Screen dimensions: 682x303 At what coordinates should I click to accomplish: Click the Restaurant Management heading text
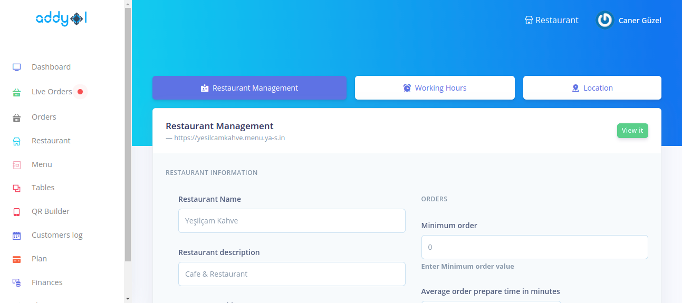click(219, 126)
